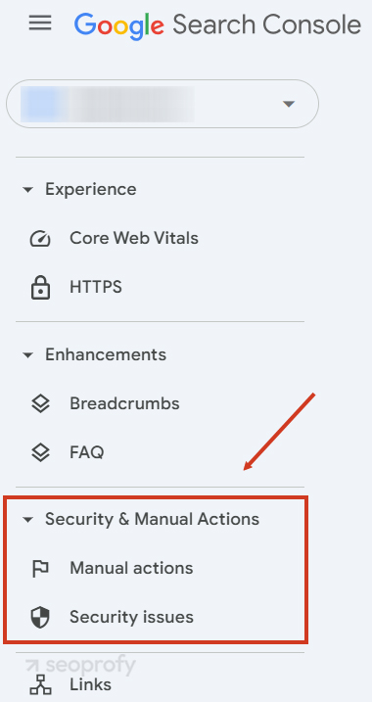This screenshot has height=702, width=372.
Task: Go to the Breadcrumbs enhancement report
Action: pyautogui.click(x=124, y=403)
